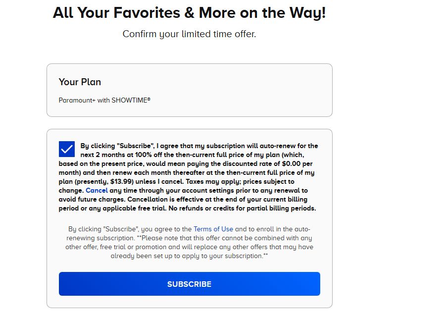Click the "All Your Favorites & More" headline

tap(189, 13)
